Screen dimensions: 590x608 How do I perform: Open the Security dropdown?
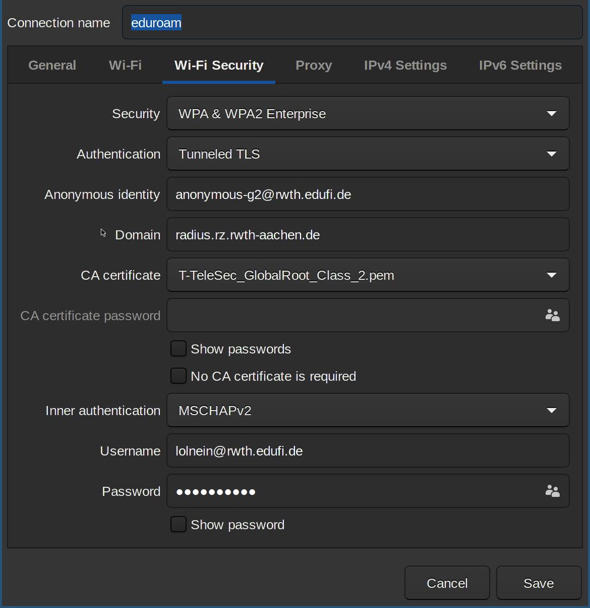[368, 113]
